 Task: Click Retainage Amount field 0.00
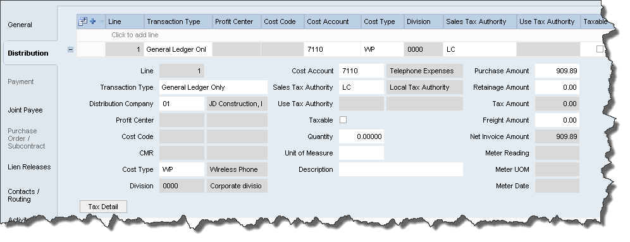coord(557,87)
